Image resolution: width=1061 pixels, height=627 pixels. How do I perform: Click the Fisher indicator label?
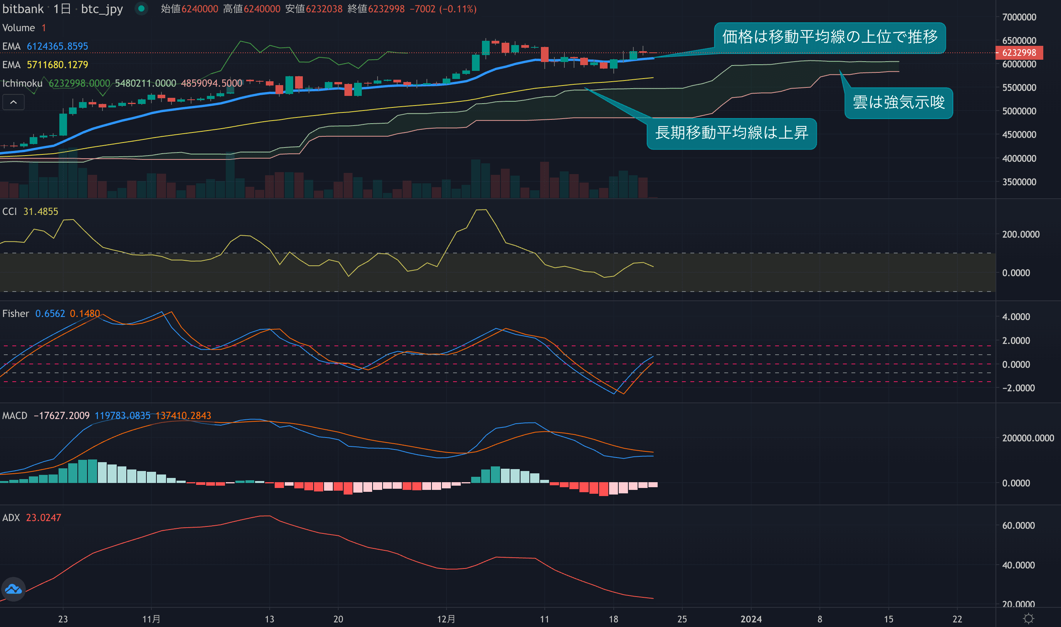[x=16, y=313]
